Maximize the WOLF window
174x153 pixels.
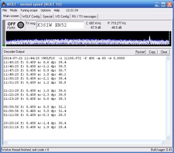coord(163,4)
